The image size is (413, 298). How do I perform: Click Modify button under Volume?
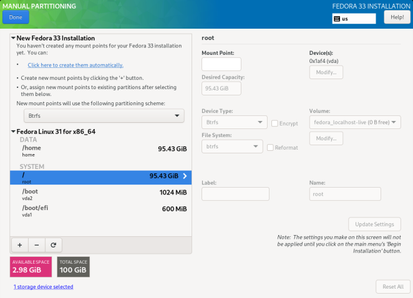click(x=326, y=138)
